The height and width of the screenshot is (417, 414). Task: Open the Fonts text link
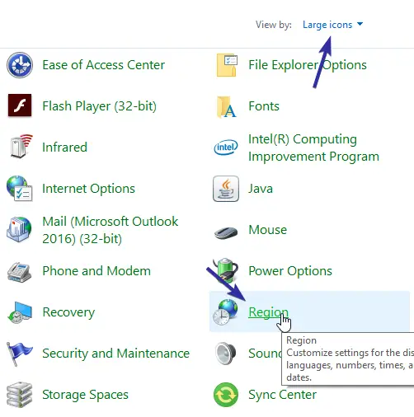[x=264, y=106]
